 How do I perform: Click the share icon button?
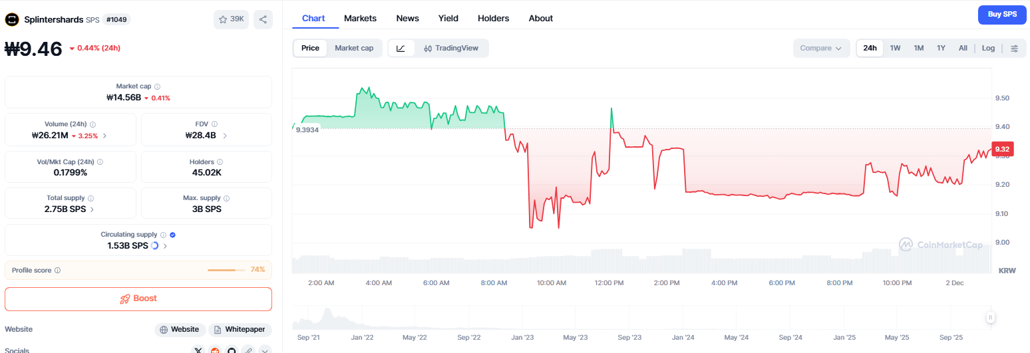click(263, 20)
